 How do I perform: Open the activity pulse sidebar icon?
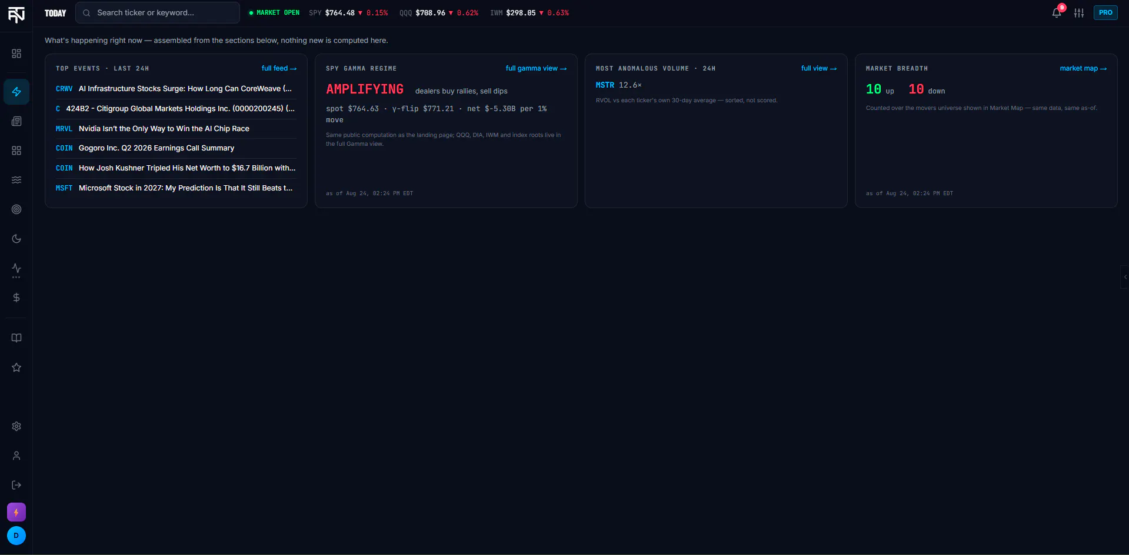coord(16,269)
